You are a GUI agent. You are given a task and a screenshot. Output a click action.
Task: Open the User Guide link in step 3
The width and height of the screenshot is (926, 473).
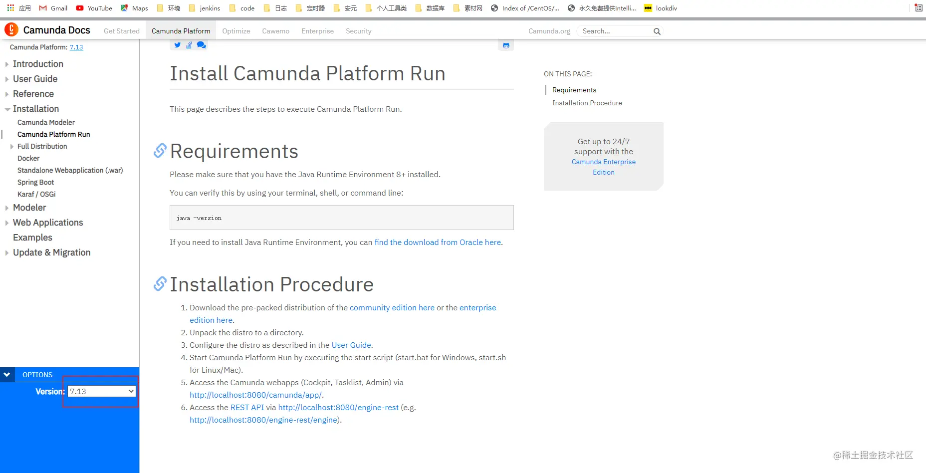click(x=351, y=345)
